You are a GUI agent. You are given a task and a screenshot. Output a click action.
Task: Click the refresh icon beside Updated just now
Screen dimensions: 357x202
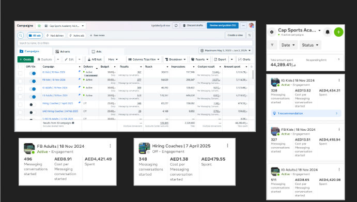(176, 25)
